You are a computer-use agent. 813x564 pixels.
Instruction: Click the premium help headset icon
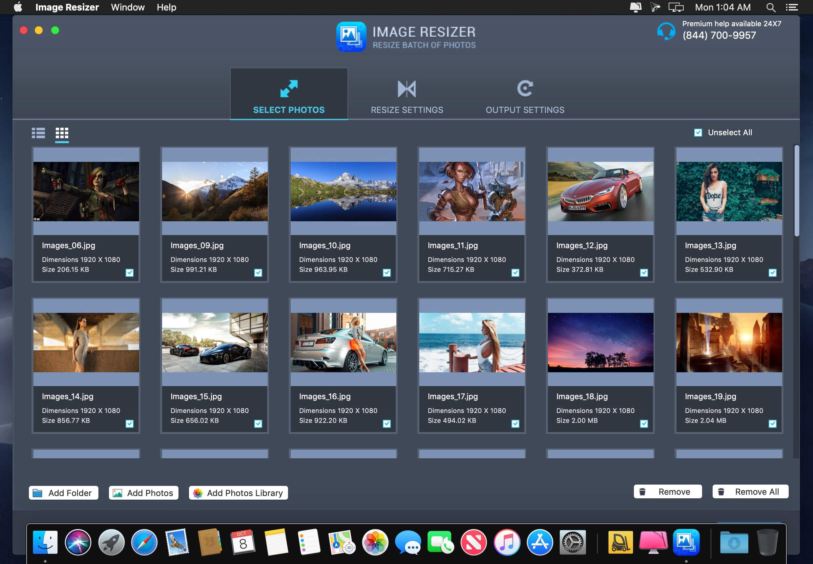[x=666, y=31]
